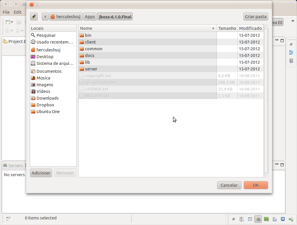
Task: Open the File menu
Action: pyautogui.click(x=6, y=12)
